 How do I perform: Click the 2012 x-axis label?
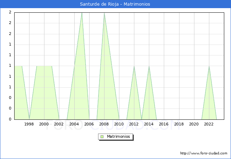134,124
